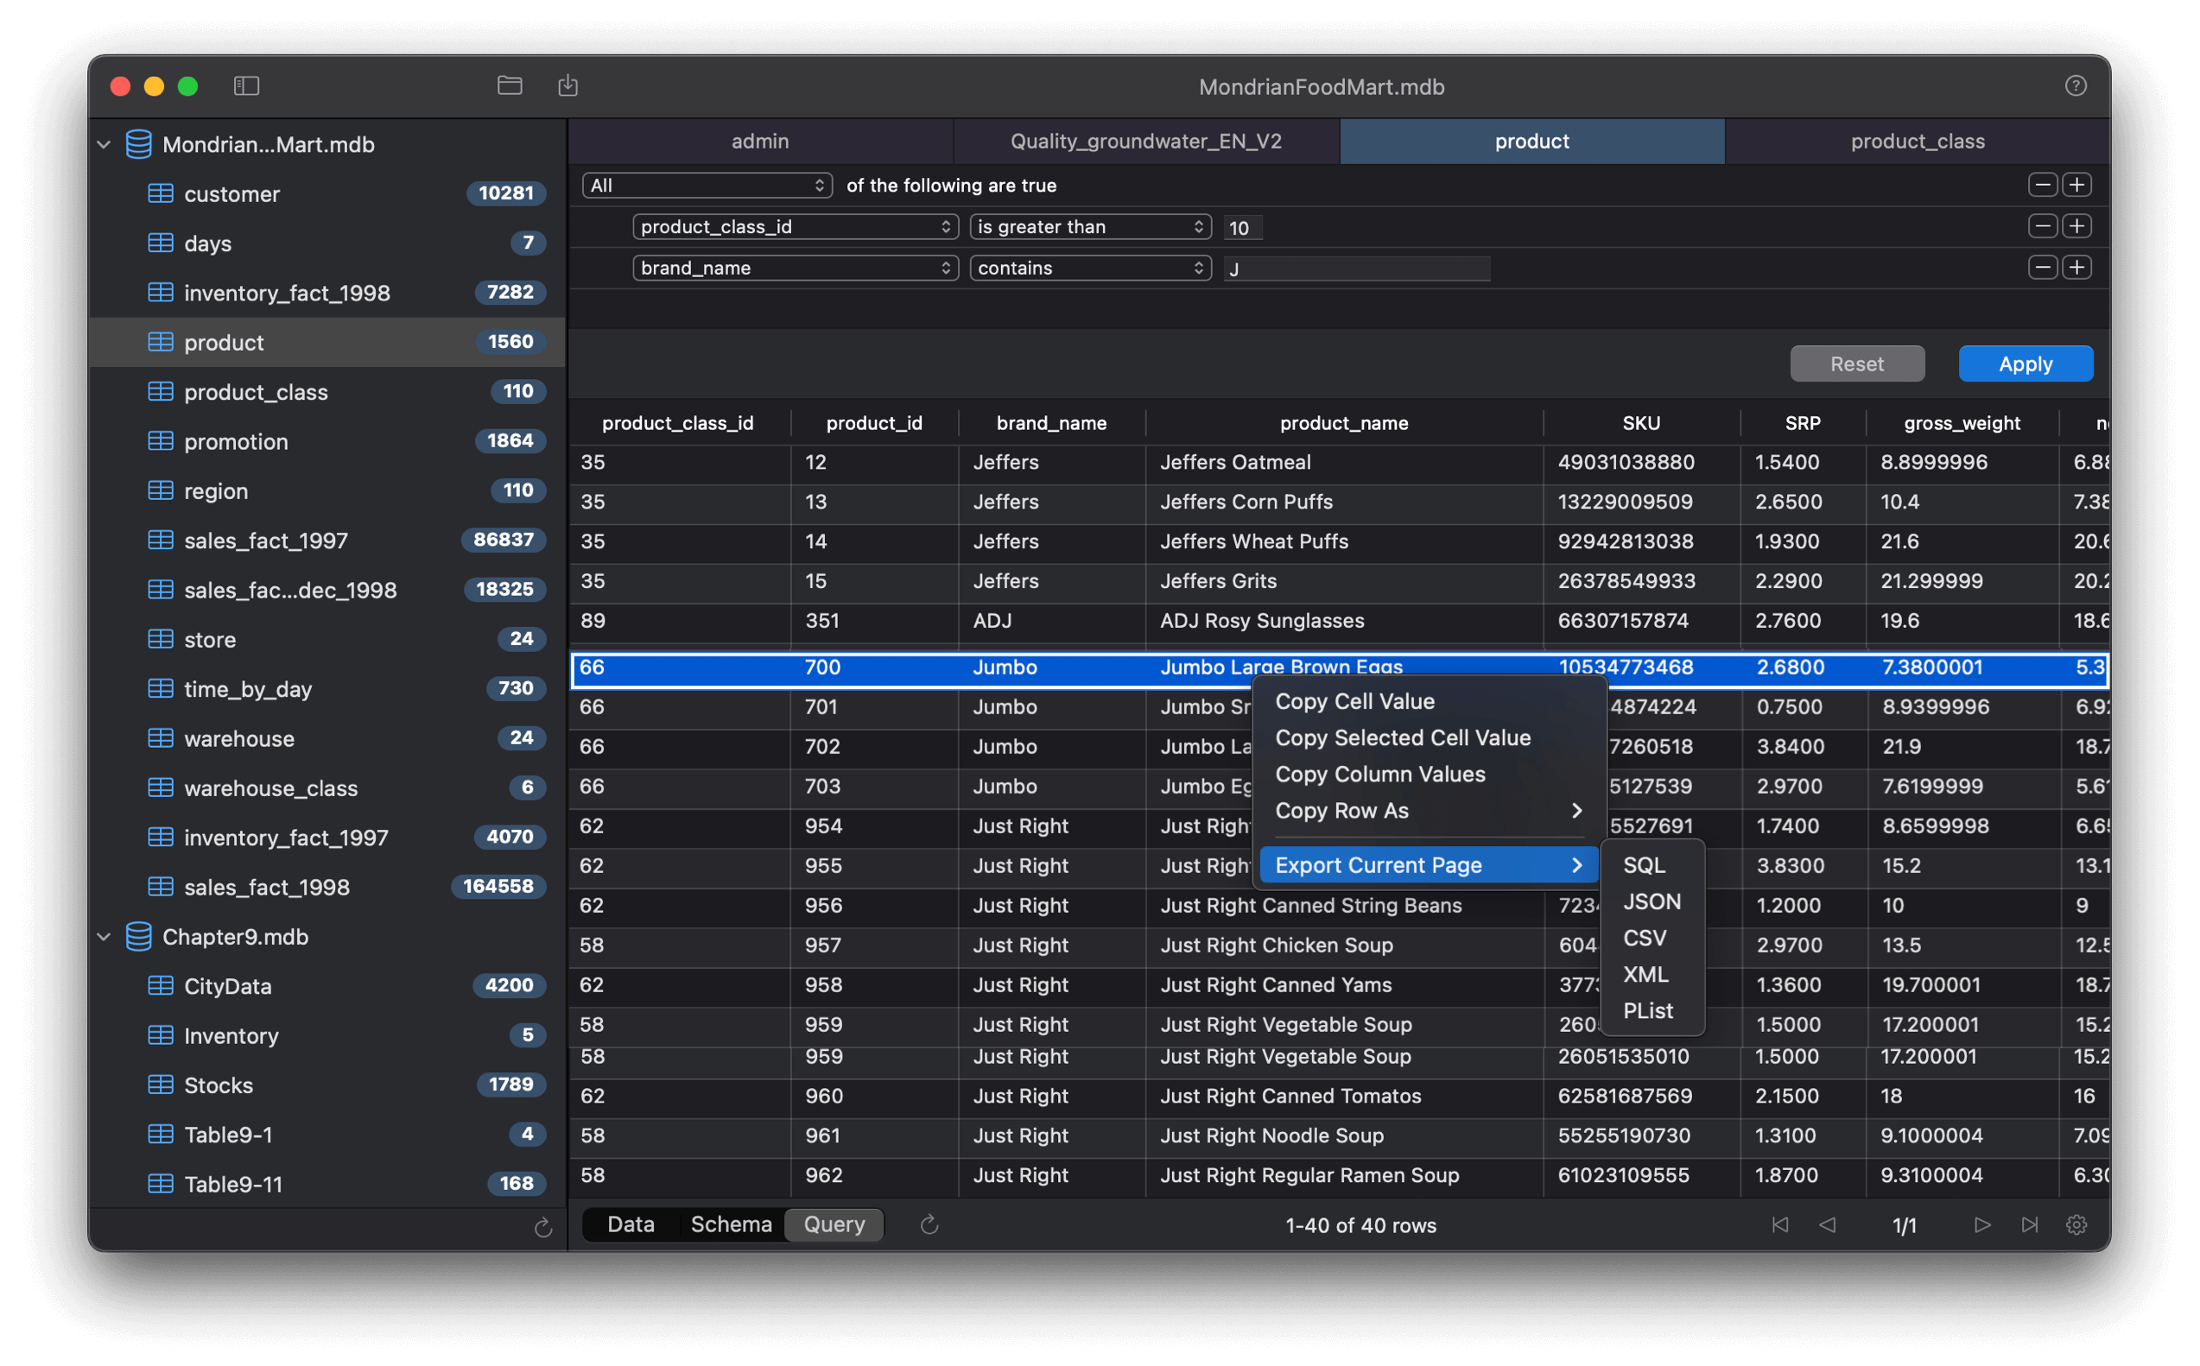Click the Apply button
The image size is (2200, 1366).
coord(2026,364)
